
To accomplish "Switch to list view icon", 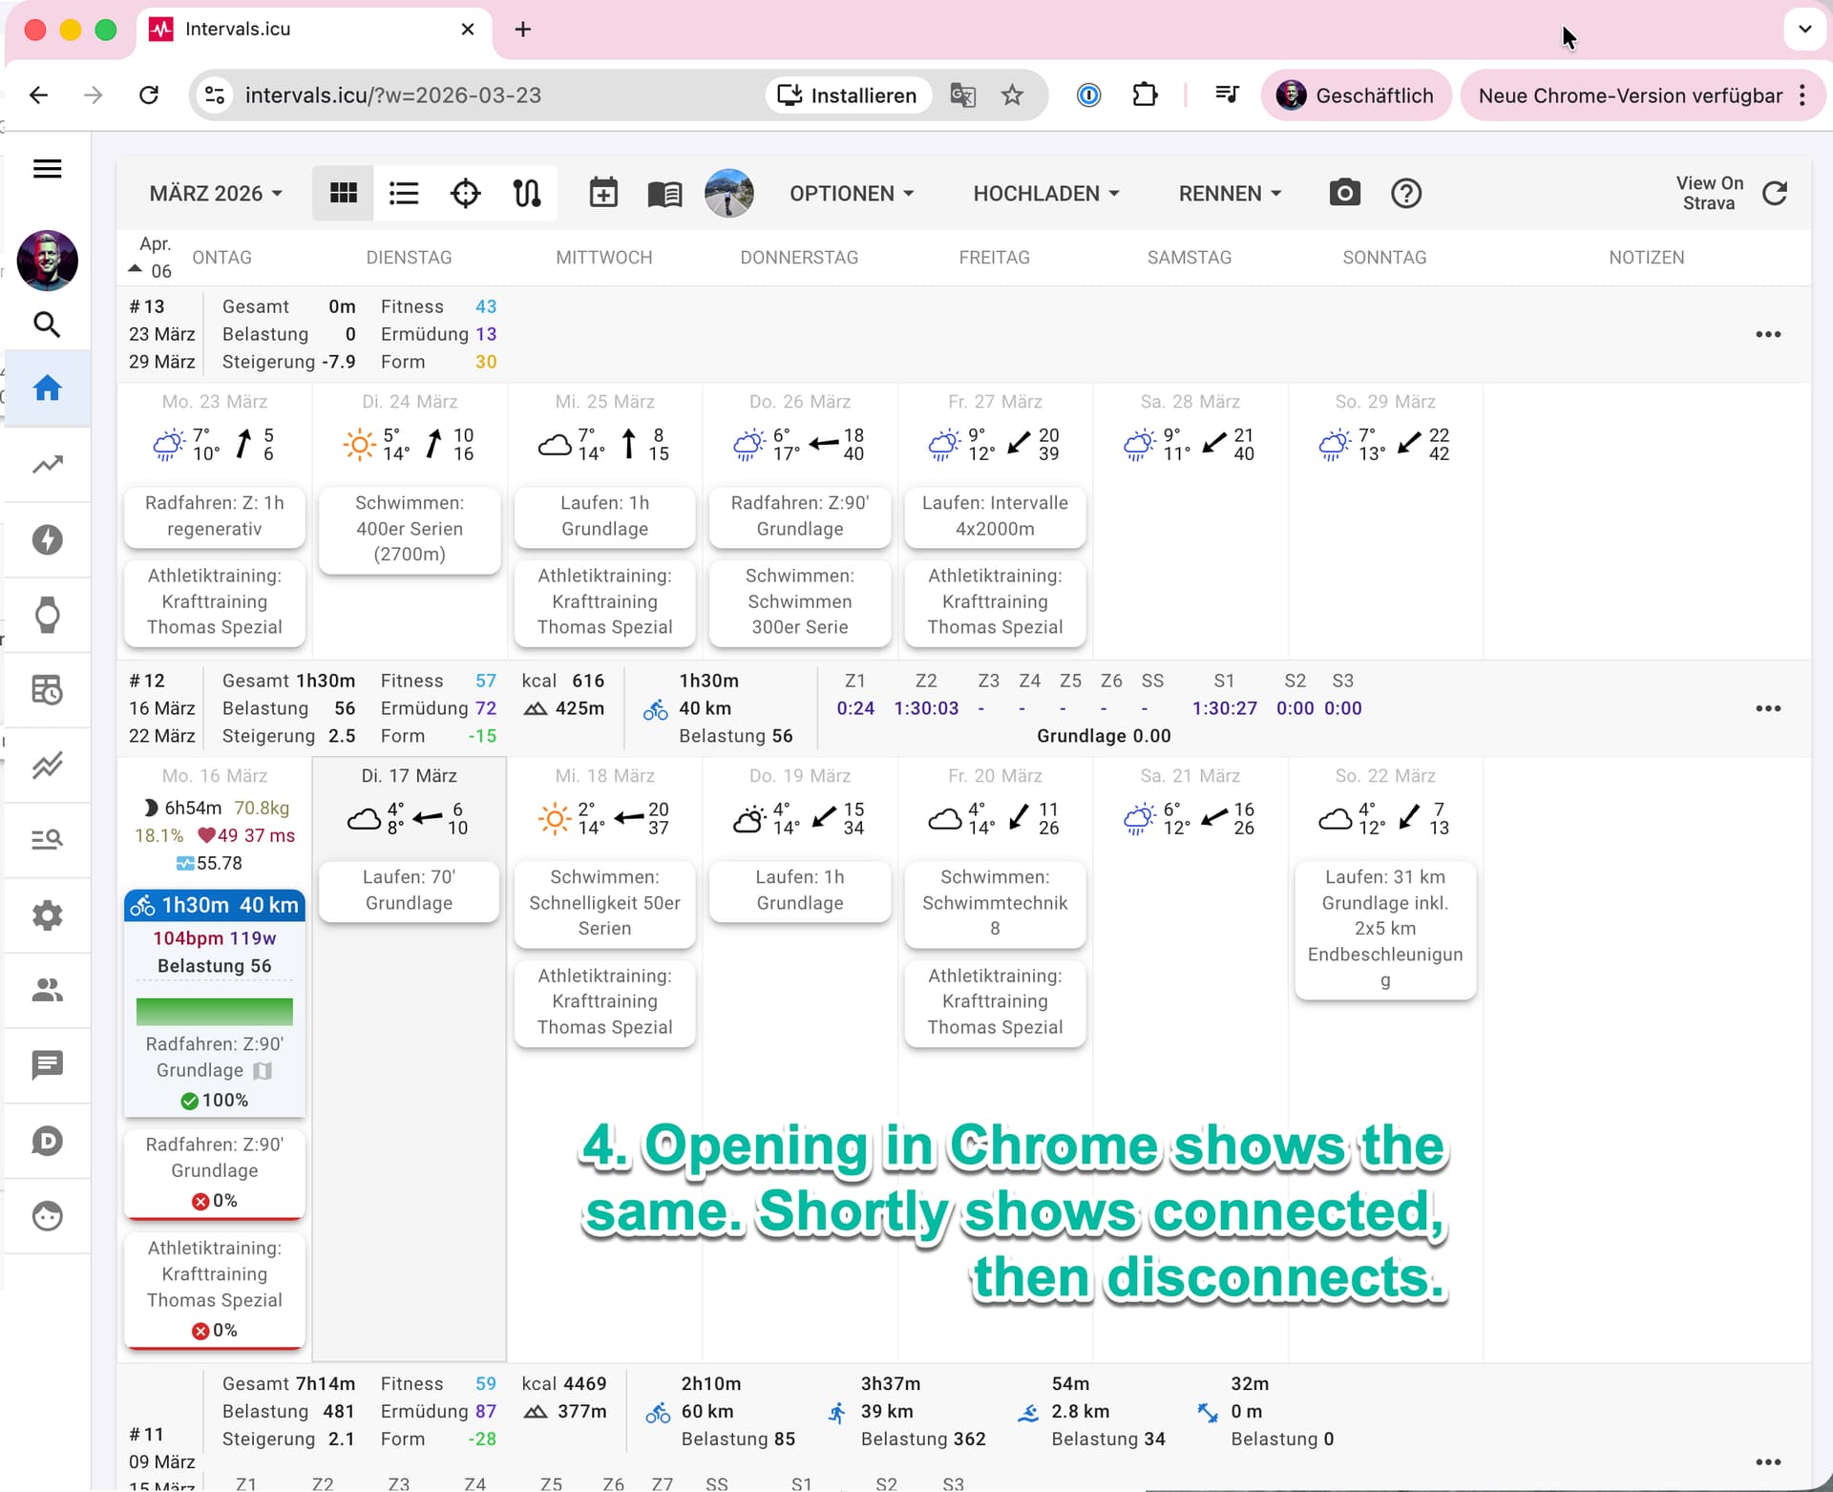I will [404, 194].
